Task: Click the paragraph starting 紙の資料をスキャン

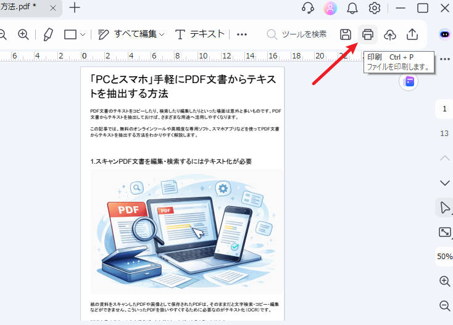Action: pyautogui.click(x=185, y=307)
